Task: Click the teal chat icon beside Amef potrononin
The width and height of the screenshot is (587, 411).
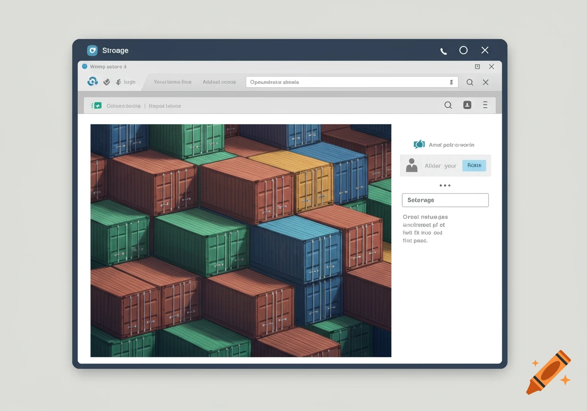Action: (418, 144)
